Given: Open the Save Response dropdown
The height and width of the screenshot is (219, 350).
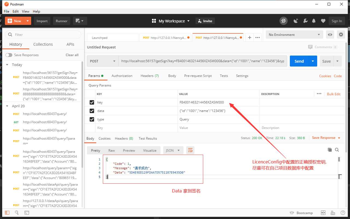Looking at the screenshot, I should pyautogui.click(x=326, y=138).
